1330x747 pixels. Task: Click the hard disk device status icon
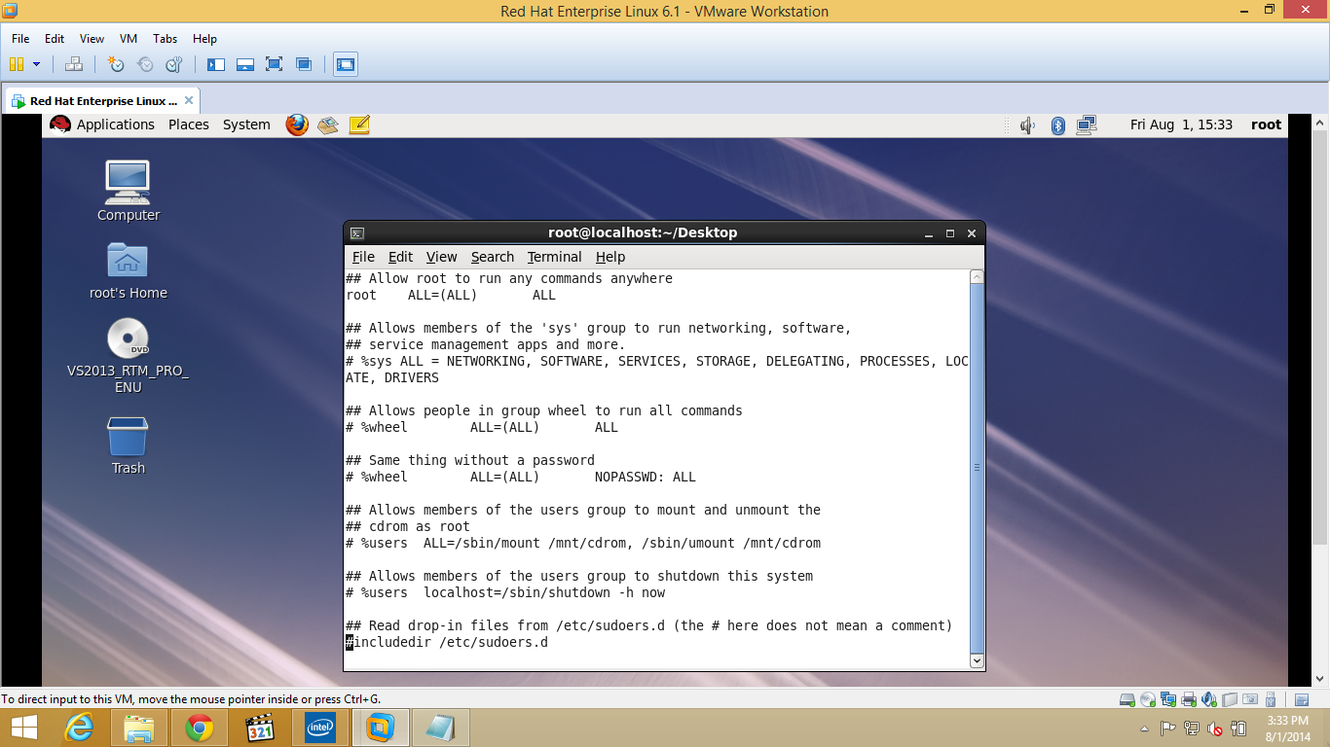coord(1127,699)
